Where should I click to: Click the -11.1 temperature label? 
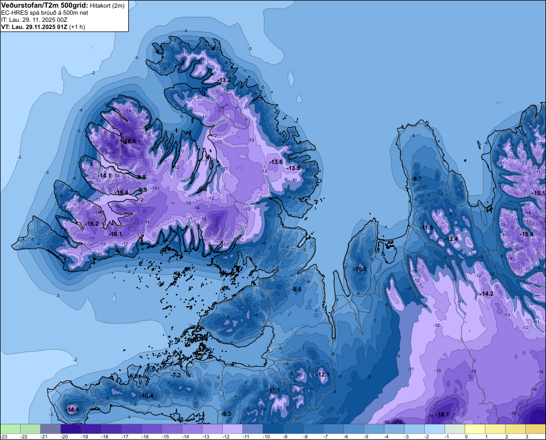(274, 390)
